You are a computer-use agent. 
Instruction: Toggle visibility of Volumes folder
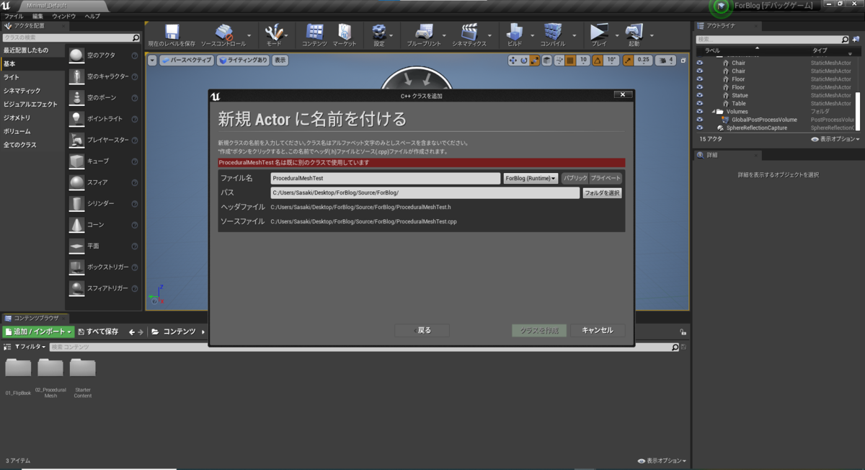[699, 112]
